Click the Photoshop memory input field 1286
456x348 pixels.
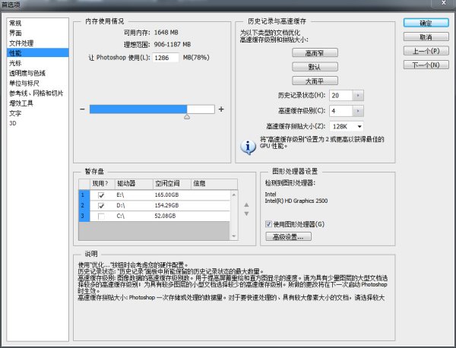[166, 58]
